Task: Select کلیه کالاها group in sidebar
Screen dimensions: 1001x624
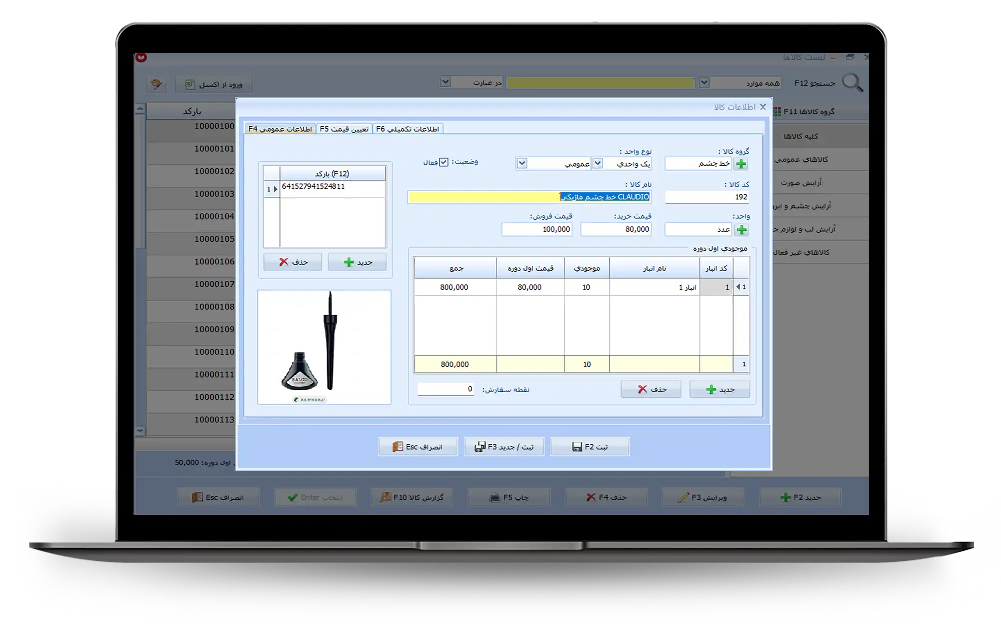Action: point(821,136)
